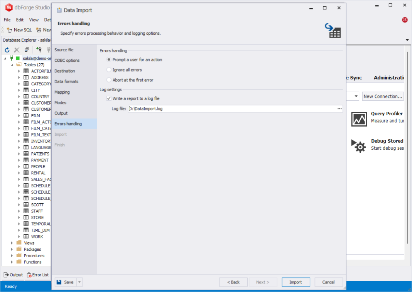
Task: Show the Error List panel
Action: coord(38,275)
